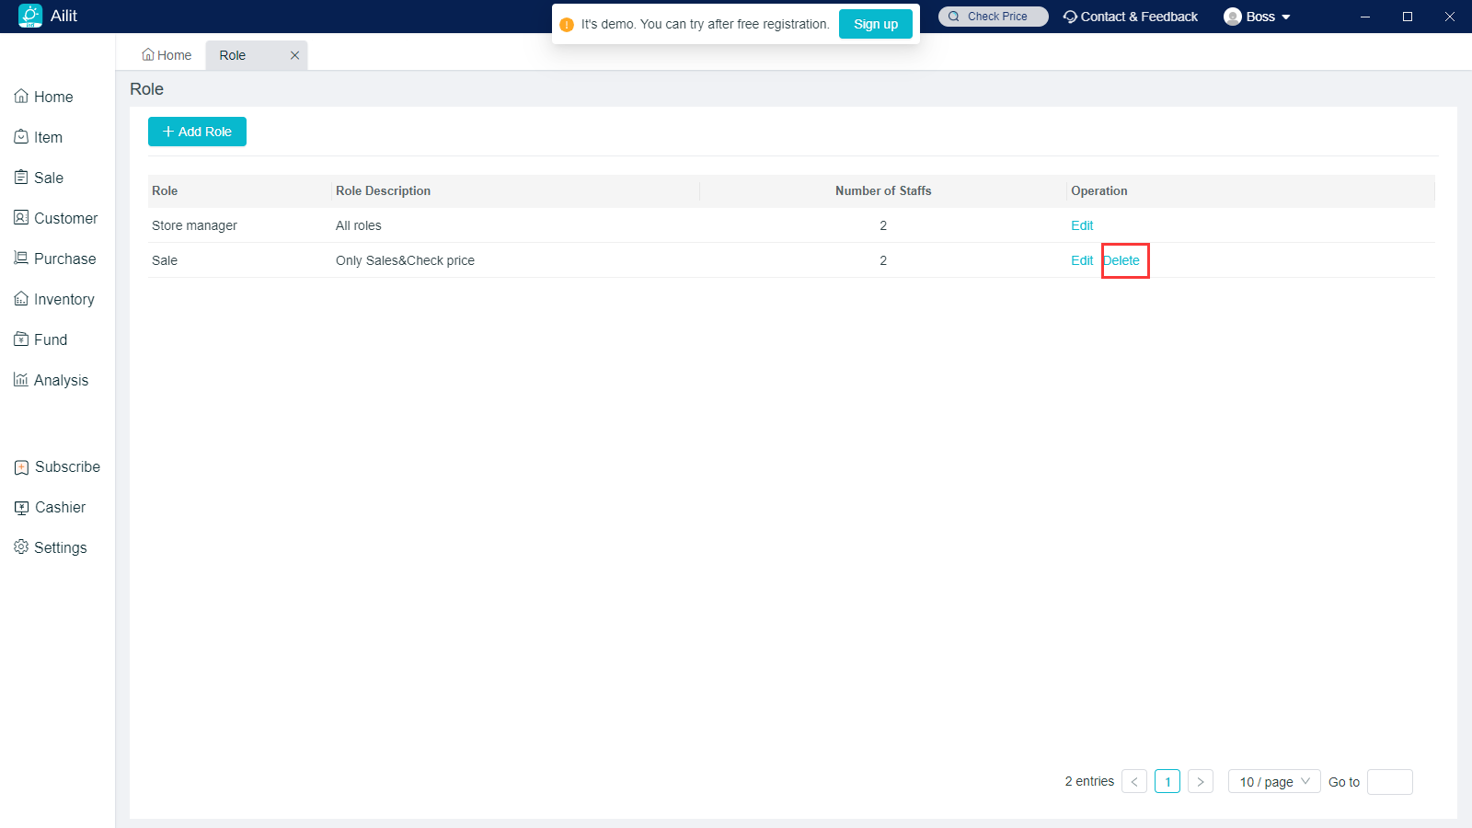
Task: Close the Role tab
Action: pos(294,55)
